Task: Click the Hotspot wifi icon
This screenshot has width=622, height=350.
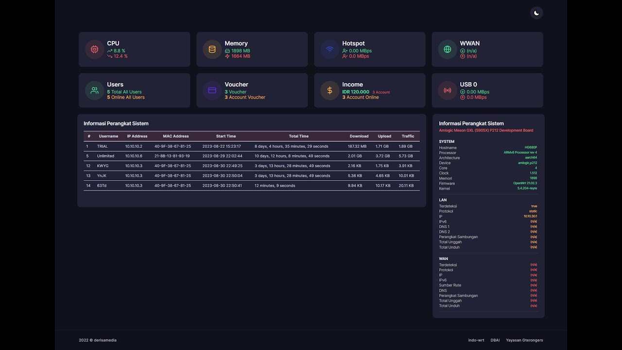Action: point(329,49)
